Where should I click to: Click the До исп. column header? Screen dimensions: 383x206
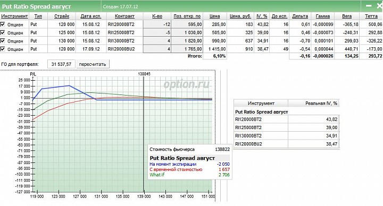point(279,16)
